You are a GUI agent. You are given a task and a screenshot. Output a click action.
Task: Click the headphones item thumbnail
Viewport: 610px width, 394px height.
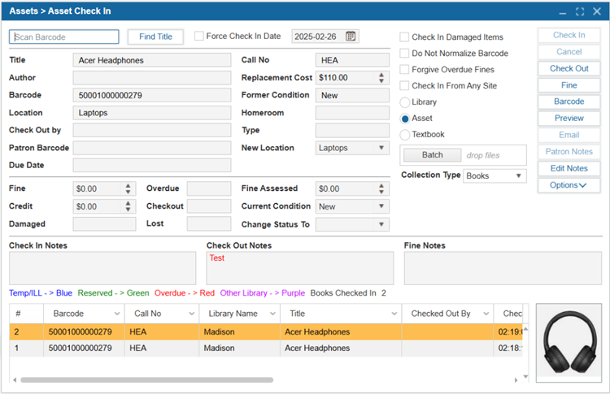coord(569,343)
